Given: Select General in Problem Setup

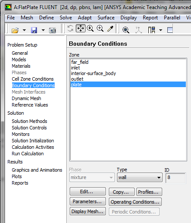Looking at the screenshot, I should (x=20, y=53).
